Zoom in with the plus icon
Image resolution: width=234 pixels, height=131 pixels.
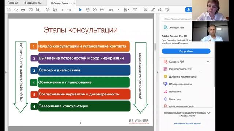pyautogui.click(x=102, y=10)
